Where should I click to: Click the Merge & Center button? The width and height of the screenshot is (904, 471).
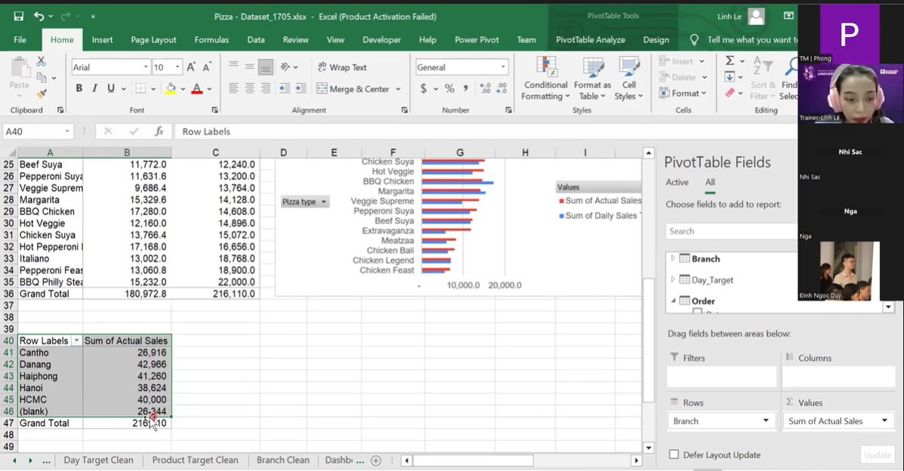(353, 88)
